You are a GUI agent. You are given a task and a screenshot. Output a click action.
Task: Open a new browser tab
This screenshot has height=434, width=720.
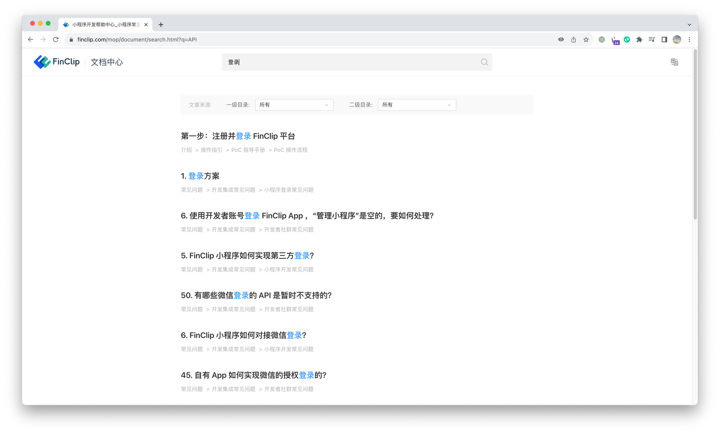click(161, 24)
